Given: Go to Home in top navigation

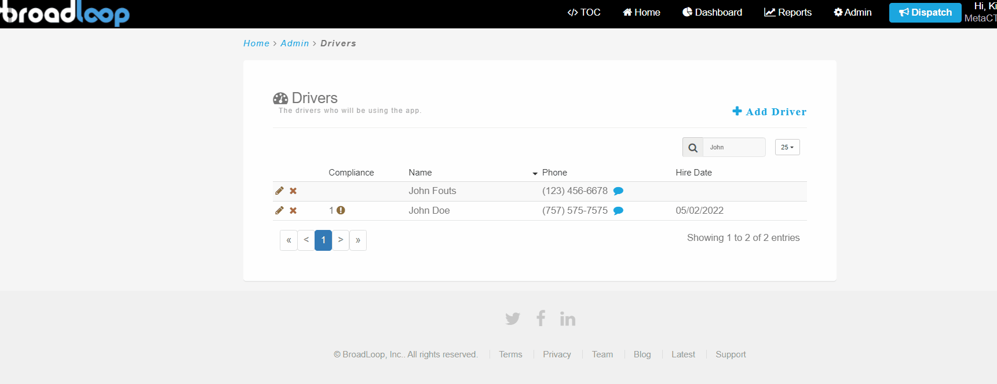Looking at the screenshot, I should (x=641, y=12).
